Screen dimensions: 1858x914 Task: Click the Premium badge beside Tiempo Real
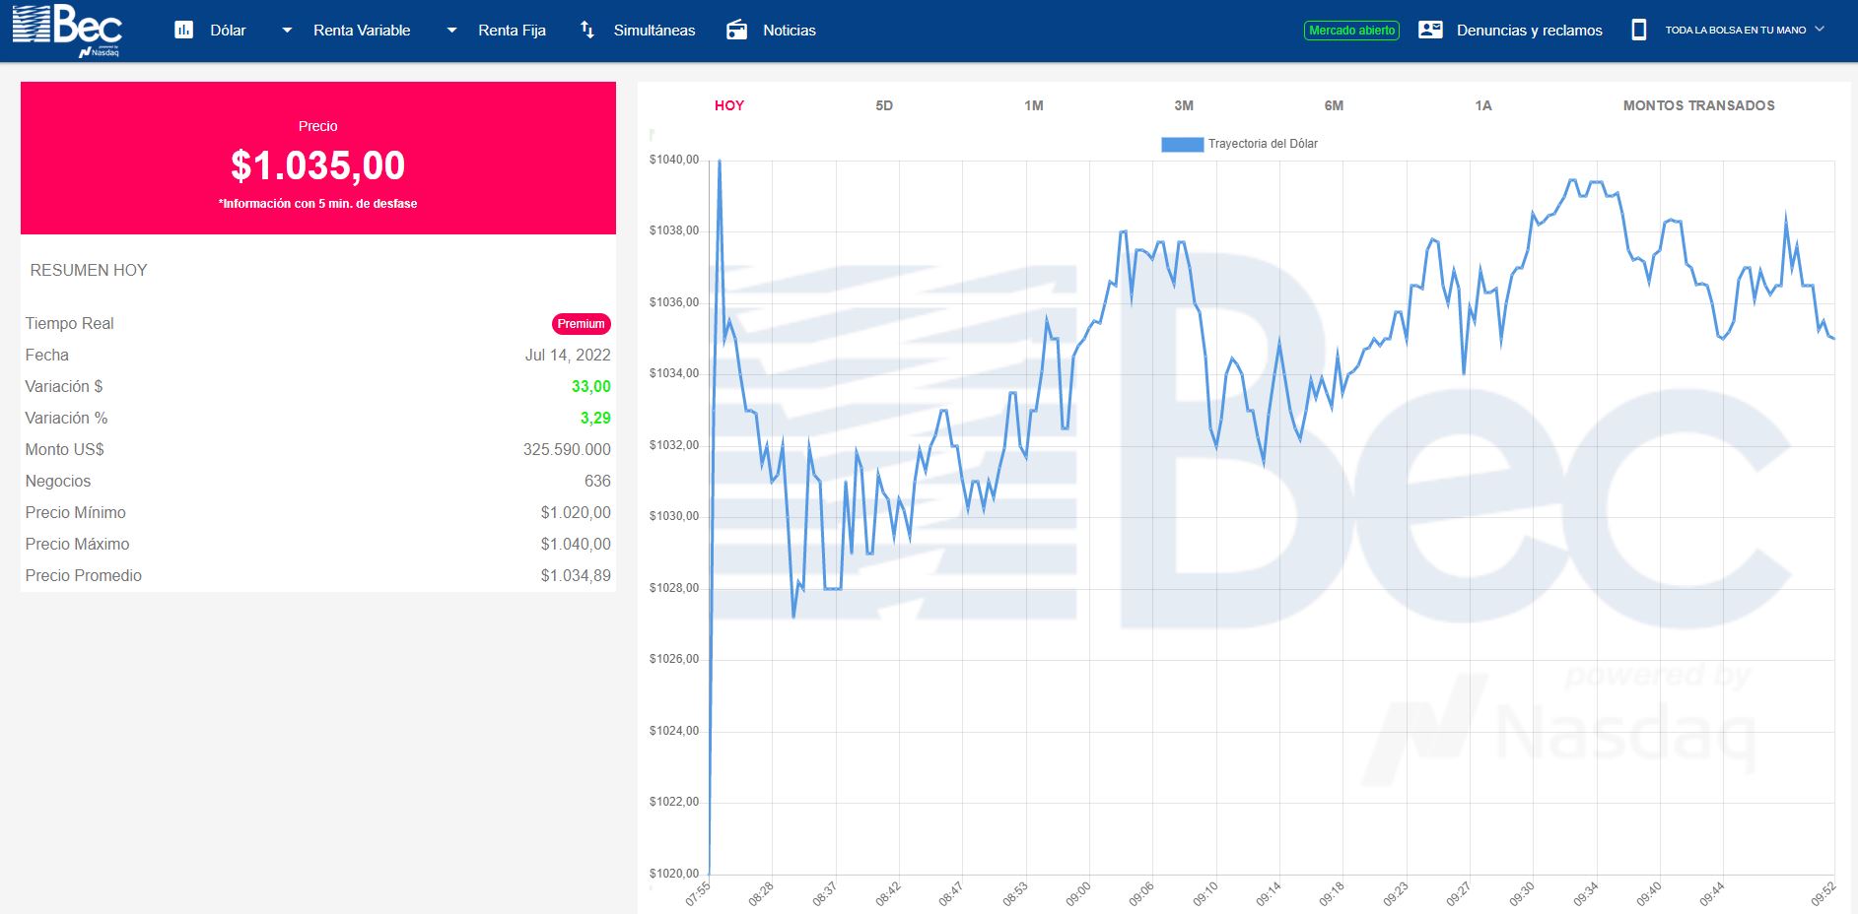coord(581,324)
